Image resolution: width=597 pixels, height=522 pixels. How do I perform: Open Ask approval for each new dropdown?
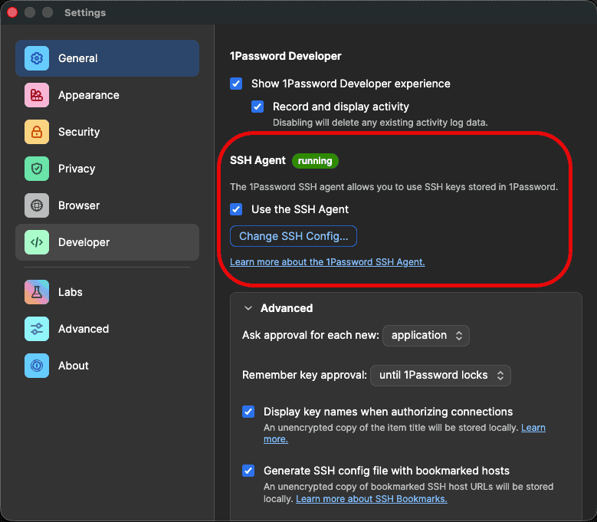click(x=425, y=336)
